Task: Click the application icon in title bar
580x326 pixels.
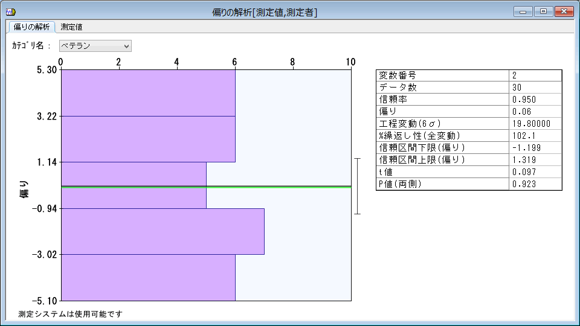Action: coord(11,12)
